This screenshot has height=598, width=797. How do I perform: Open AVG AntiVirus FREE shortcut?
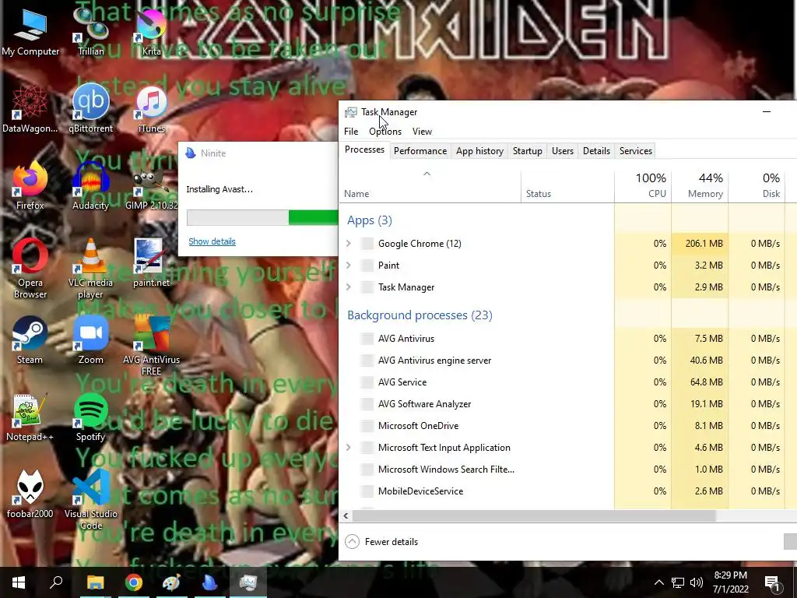tap(152, 346)
